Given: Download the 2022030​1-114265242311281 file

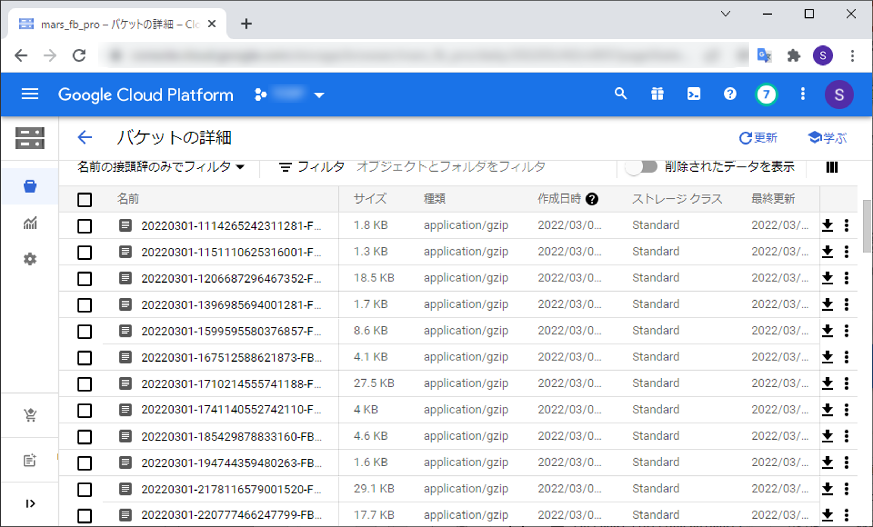Looking at the screenshot, I should click(x=827, y=225).
